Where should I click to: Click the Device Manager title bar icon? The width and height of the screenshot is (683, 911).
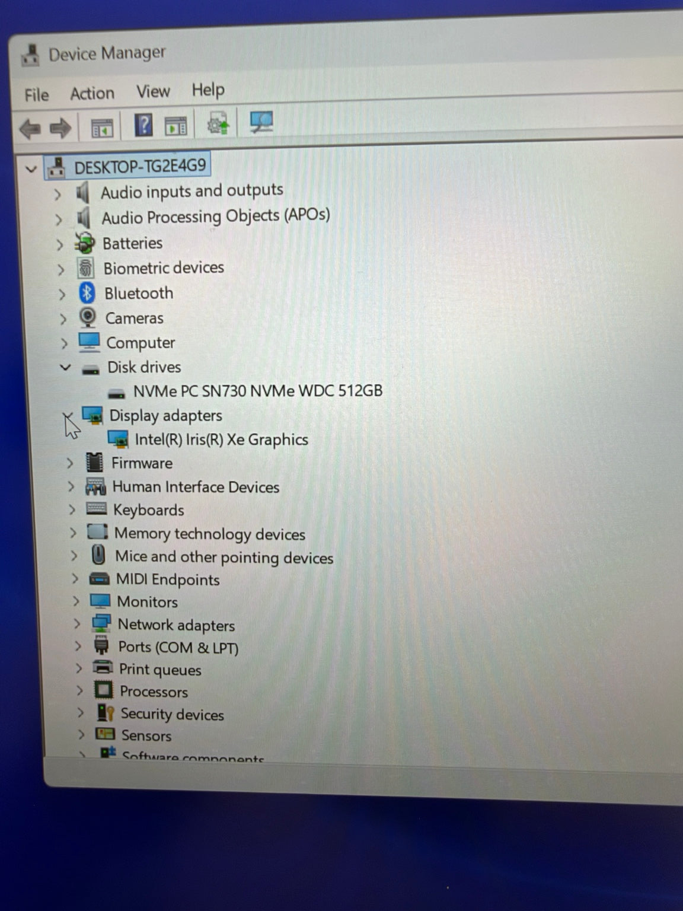31,56
